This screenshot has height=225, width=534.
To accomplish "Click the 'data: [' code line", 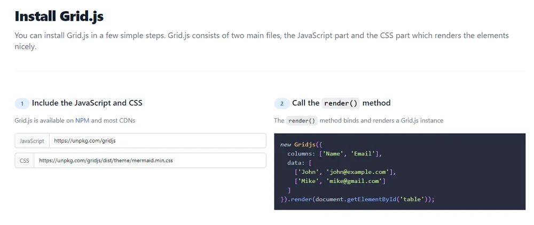I will [x=300, y=163].
